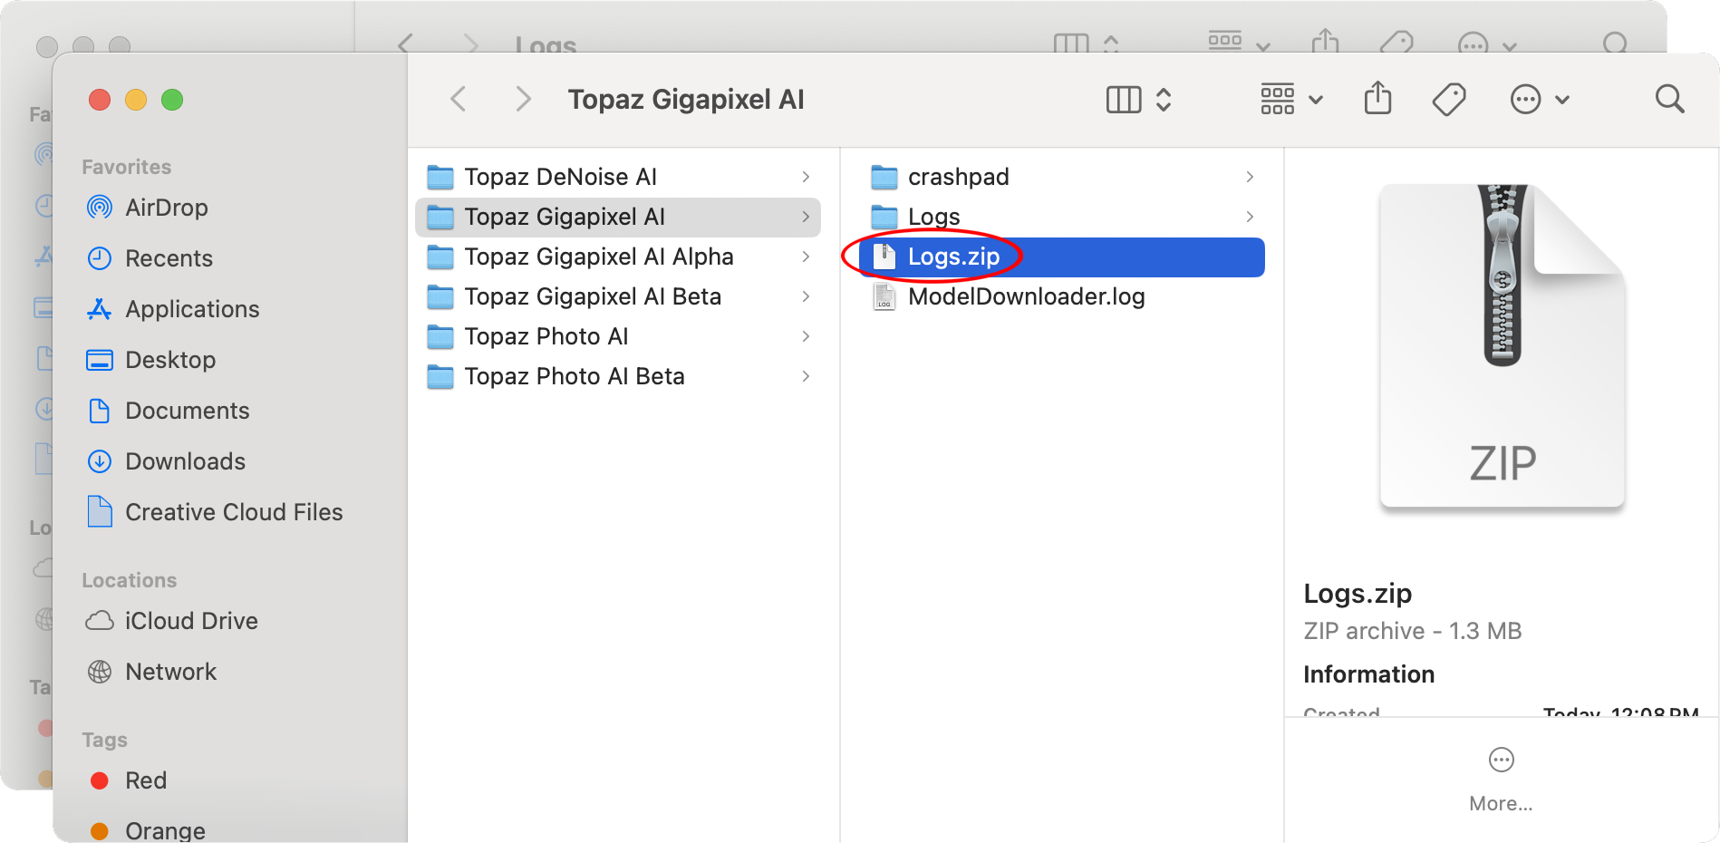Click the Tags sidebar heading
Viewport: 1720px width, 843px height.
(x=104, y=740)
